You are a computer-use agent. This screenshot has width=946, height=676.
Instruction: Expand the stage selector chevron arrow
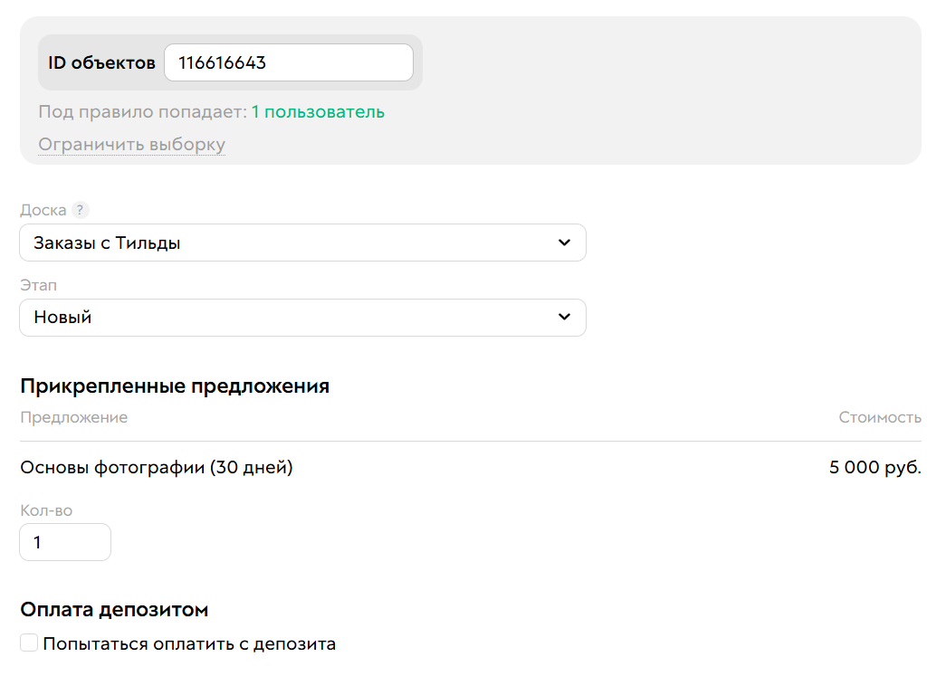[564, 318]
